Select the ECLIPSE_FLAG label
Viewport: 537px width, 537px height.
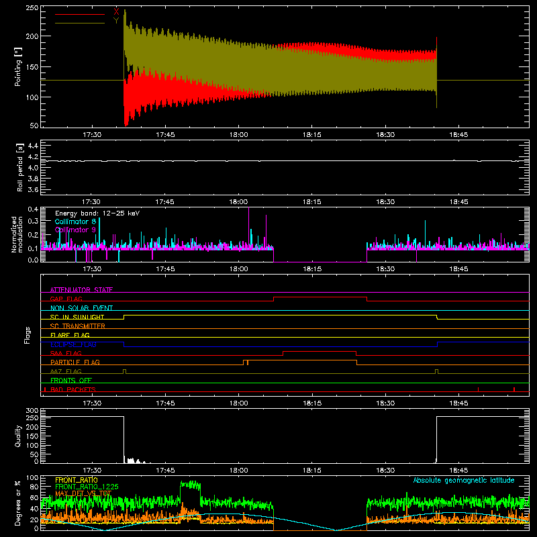(73, 344)
